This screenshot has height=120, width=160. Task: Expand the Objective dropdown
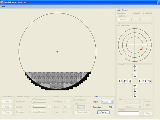[70, 101]
